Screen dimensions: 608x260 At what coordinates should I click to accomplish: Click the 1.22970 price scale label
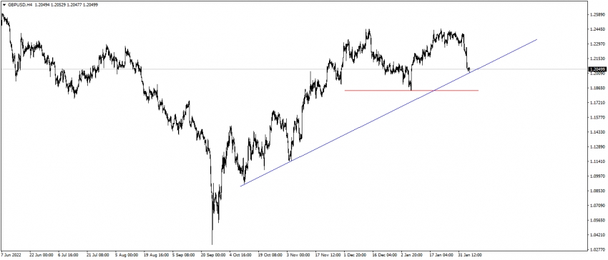[597, 44]
